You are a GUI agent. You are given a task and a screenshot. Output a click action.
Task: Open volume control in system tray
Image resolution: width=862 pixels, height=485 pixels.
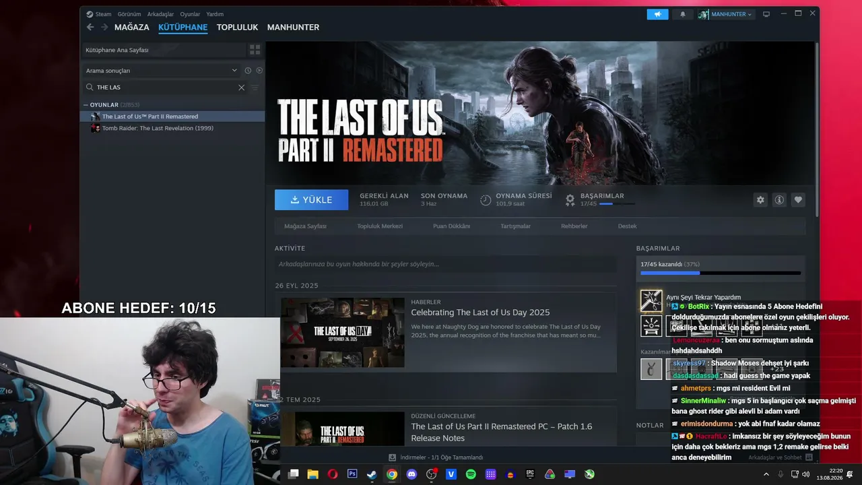pos(806,474)
